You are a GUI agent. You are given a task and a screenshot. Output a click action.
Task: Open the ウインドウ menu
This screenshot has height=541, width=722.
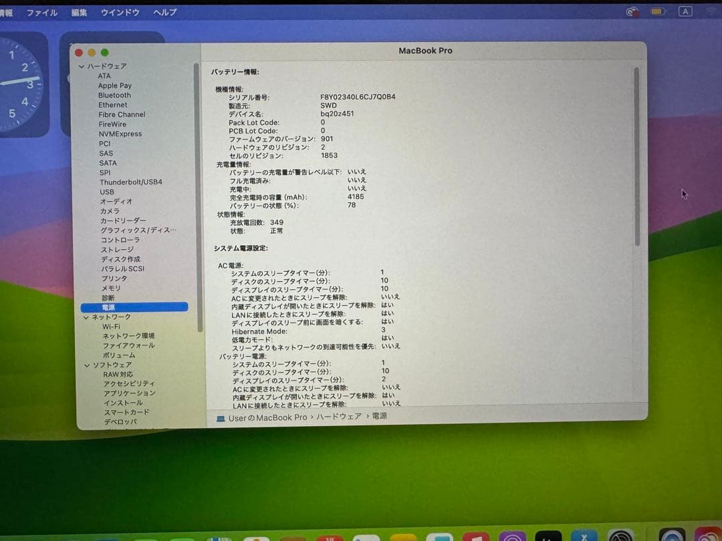click(120, 13)
